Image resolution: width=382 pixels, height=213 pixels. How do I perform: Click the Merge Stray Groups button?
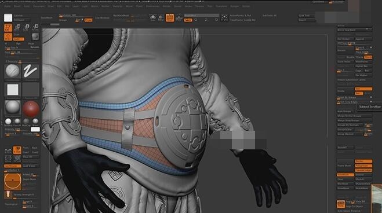(355, 120)
